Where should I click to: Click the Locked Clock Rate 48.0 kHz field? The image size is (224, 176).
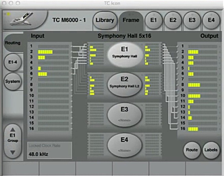pyautogui.click(x=49, y=150)
